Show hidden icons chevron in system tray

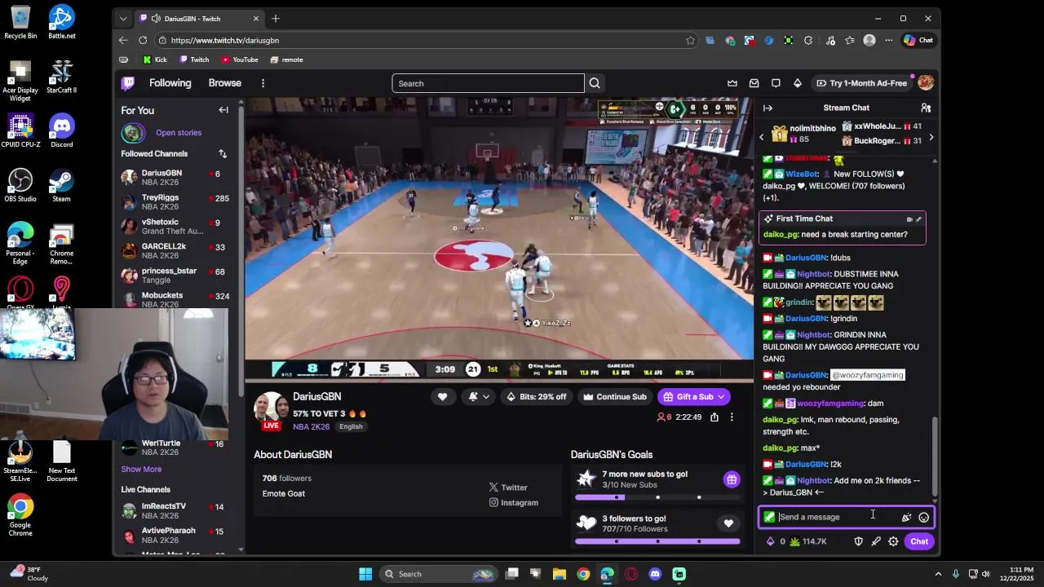tap(938, 574)
